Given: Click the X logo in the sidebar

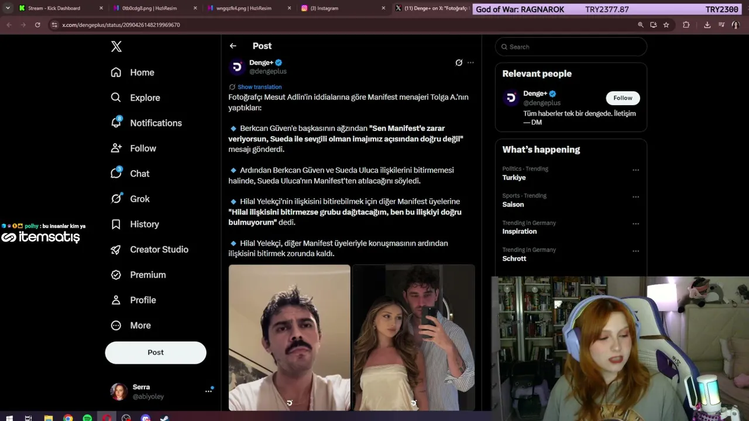Looking at the screenshot, I should pos(116,47).
